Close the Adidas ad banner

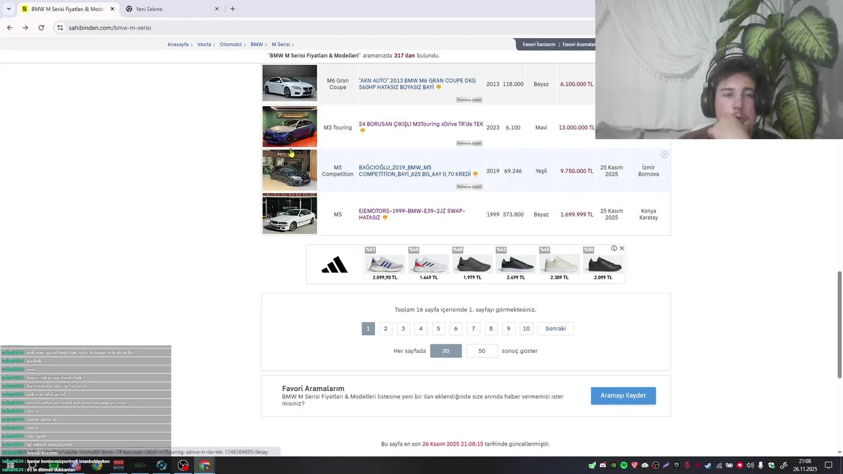(622, 248)
